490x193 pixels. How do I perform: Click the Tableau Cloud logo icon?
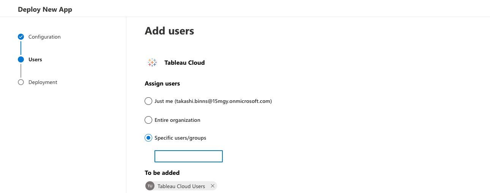coord(152,62)
